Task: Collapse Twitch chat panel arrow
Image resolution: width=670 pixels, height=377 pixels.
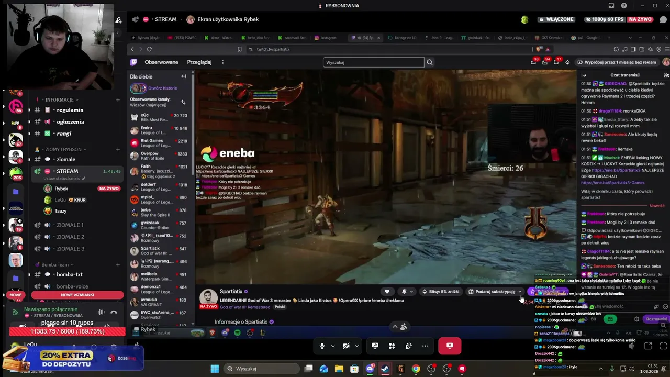Action: coord(584,75)
